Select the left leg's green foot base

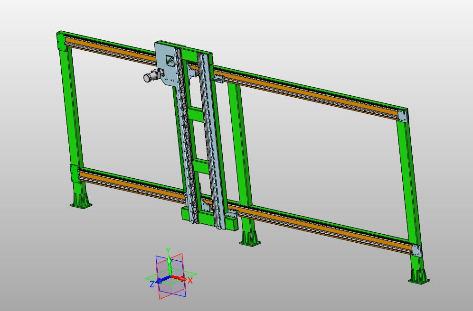(81, 201)
